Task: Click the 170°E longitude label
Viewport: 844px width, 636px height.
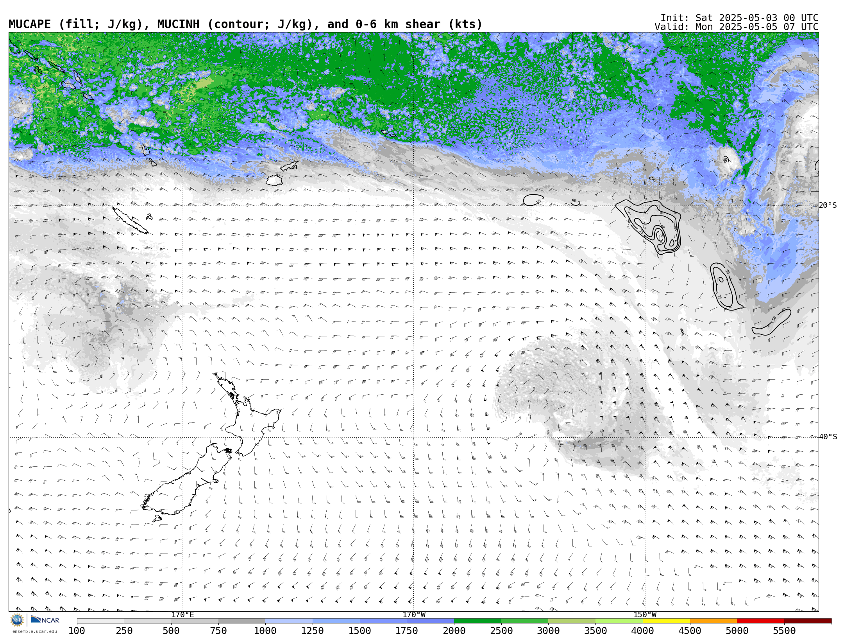Action: (x=182, y=614)
